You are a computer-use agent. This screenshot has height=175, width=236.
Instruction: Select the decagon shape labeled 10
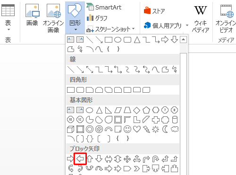[x=70, y=120]
